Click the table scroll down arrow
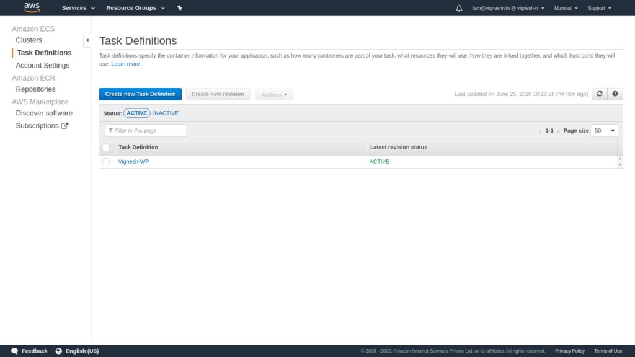Screen dimensions: 635x357 point(620,165)
